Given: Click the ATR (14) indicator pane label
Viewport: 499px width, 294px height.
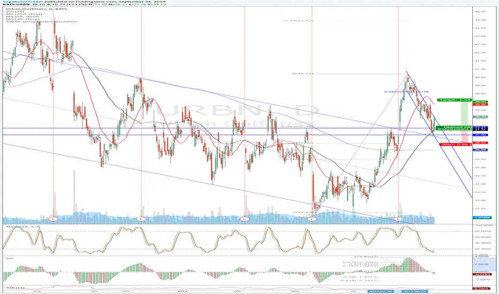Looking at the screenshot, I should click(14, 288).
